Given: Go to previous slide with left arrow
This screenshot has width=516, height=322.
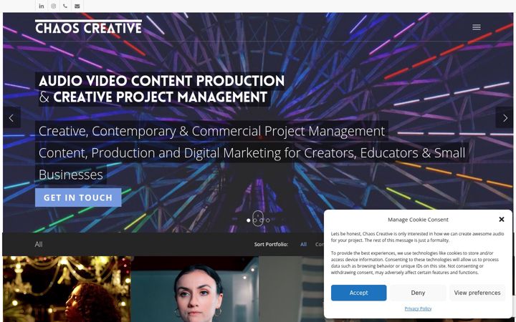Looking at the screenshot, I should pyautogui.click(x=11, y=117).
